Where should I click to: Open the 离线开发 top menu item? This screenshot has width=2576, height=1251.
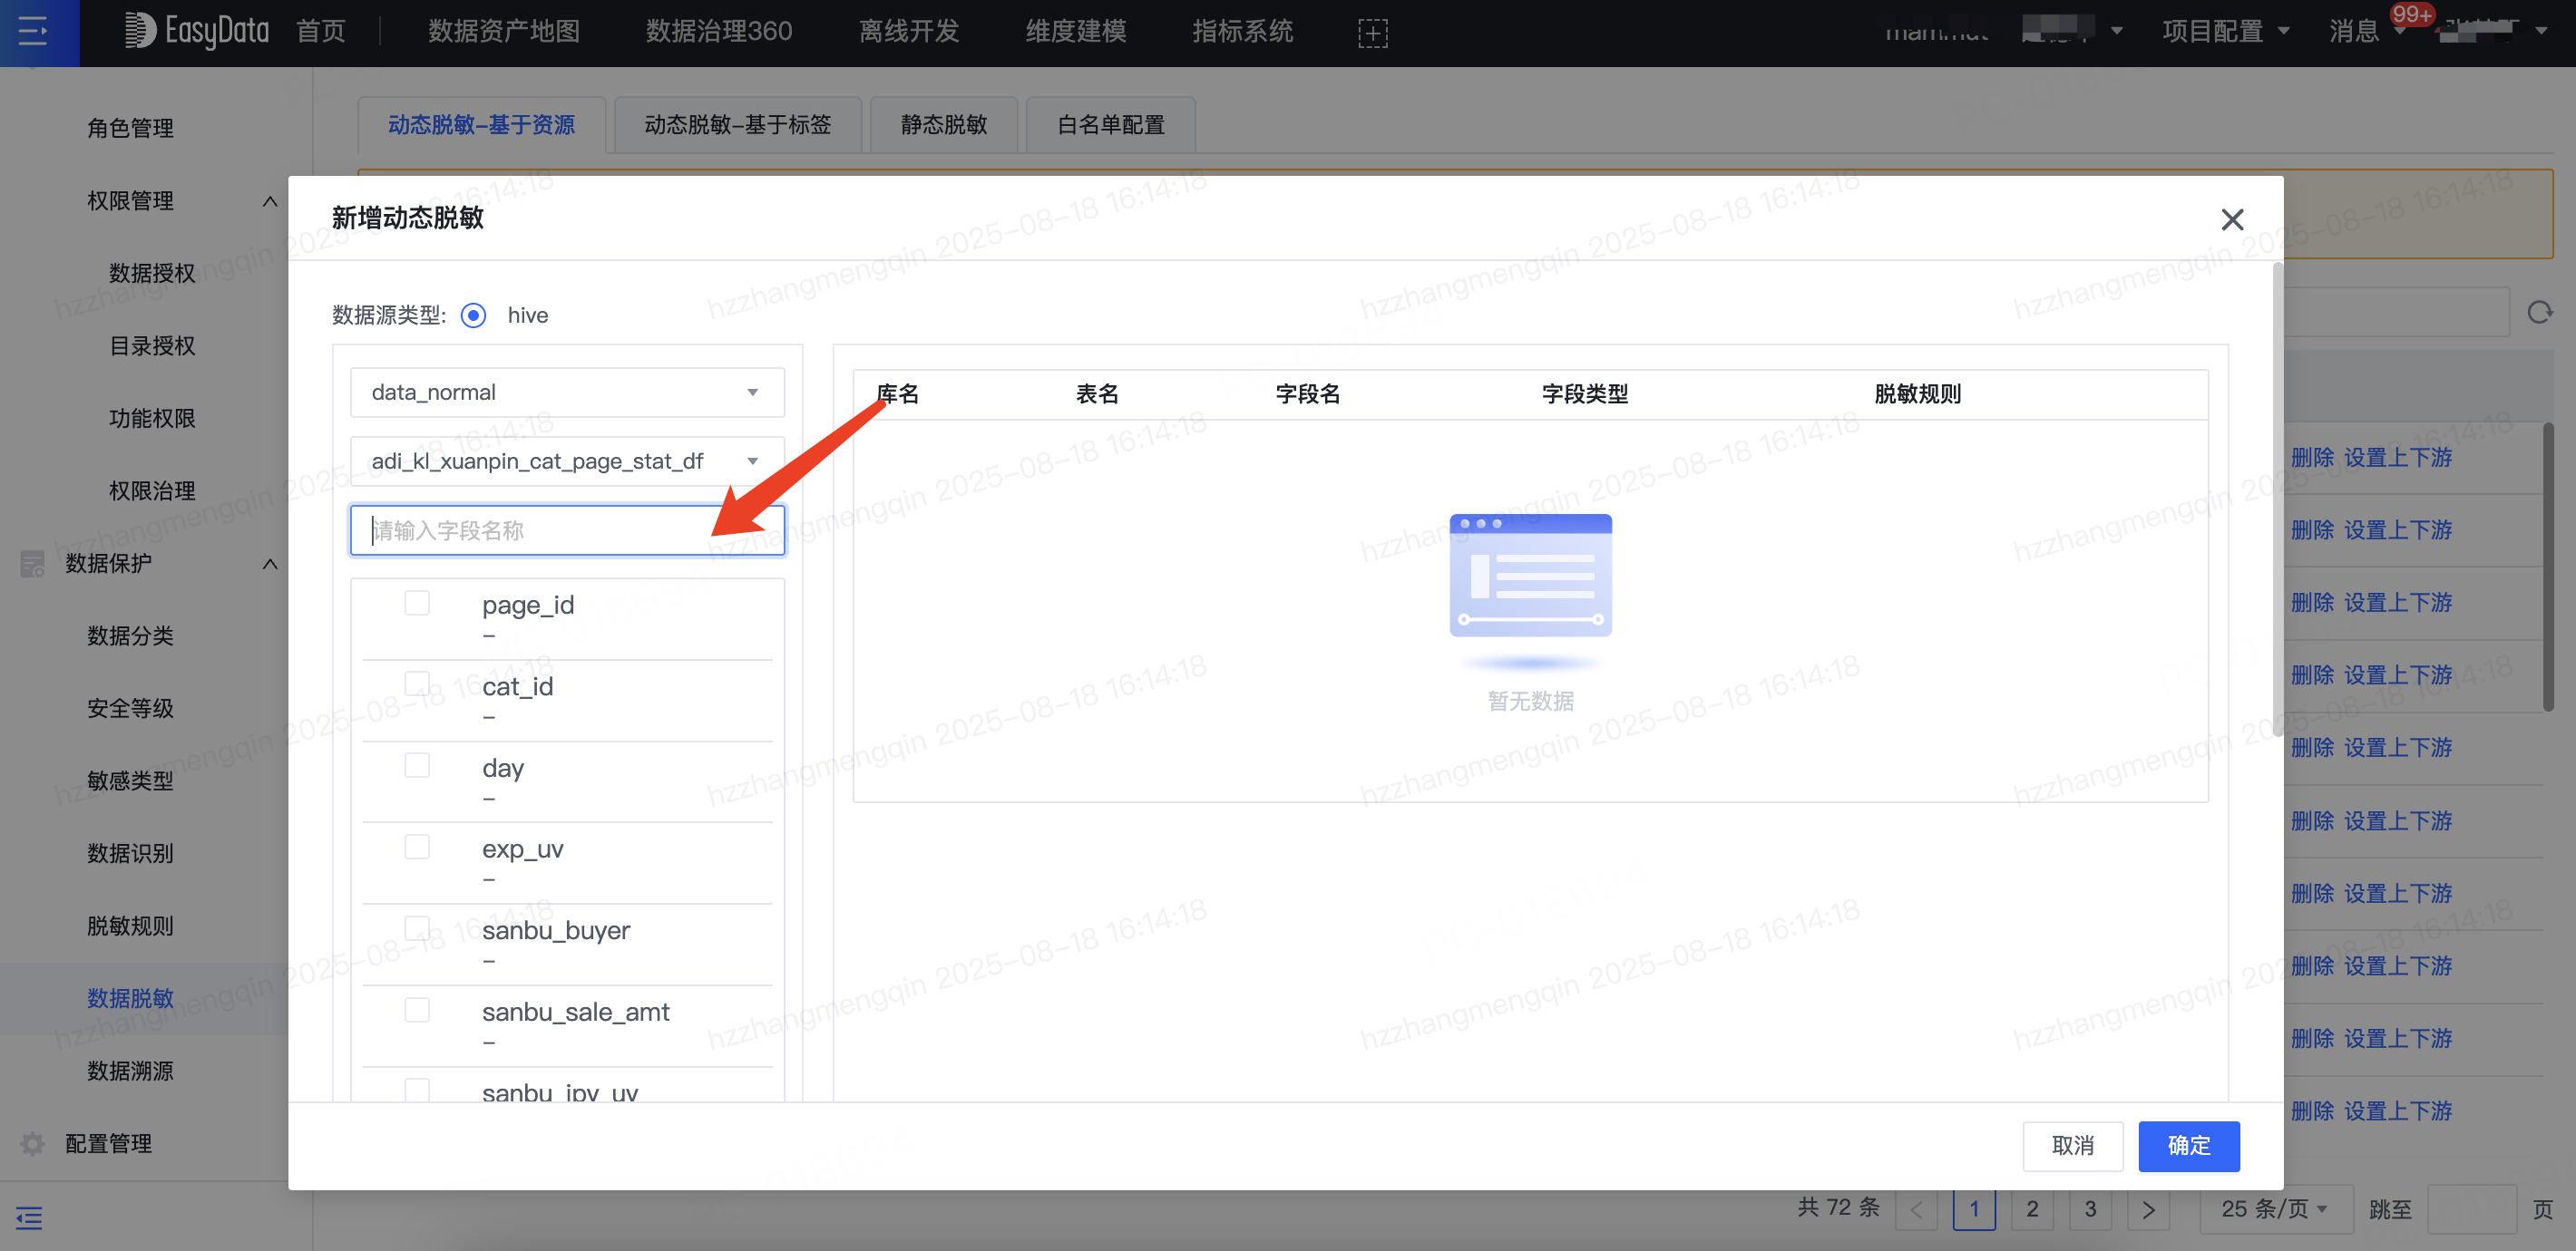click(908, 32)
